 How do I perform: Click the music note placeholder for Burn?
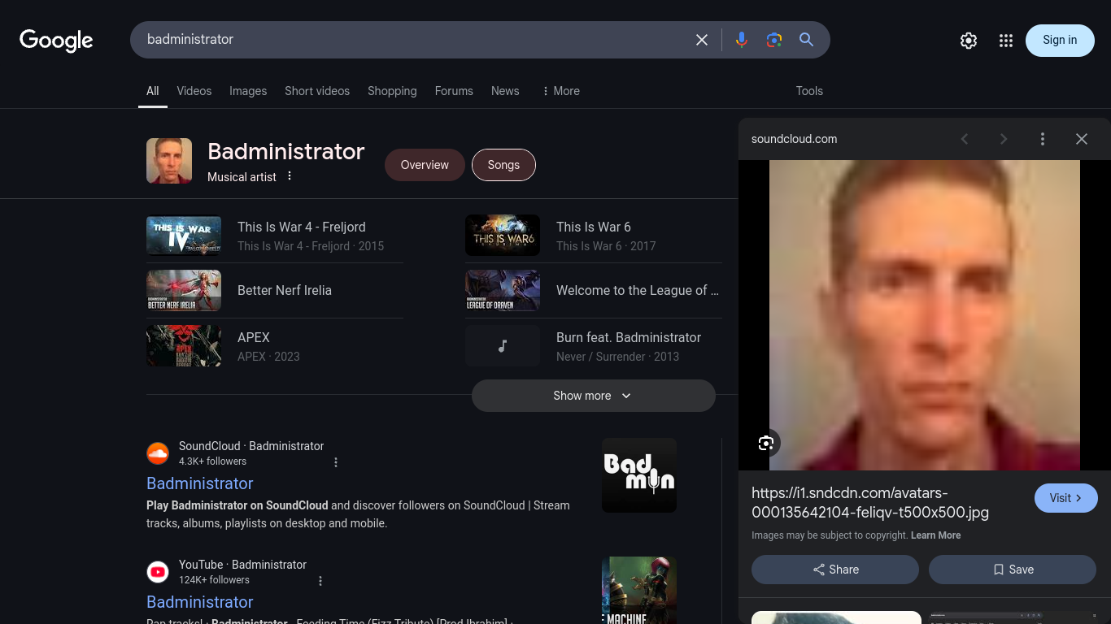[x=503, y=346]
